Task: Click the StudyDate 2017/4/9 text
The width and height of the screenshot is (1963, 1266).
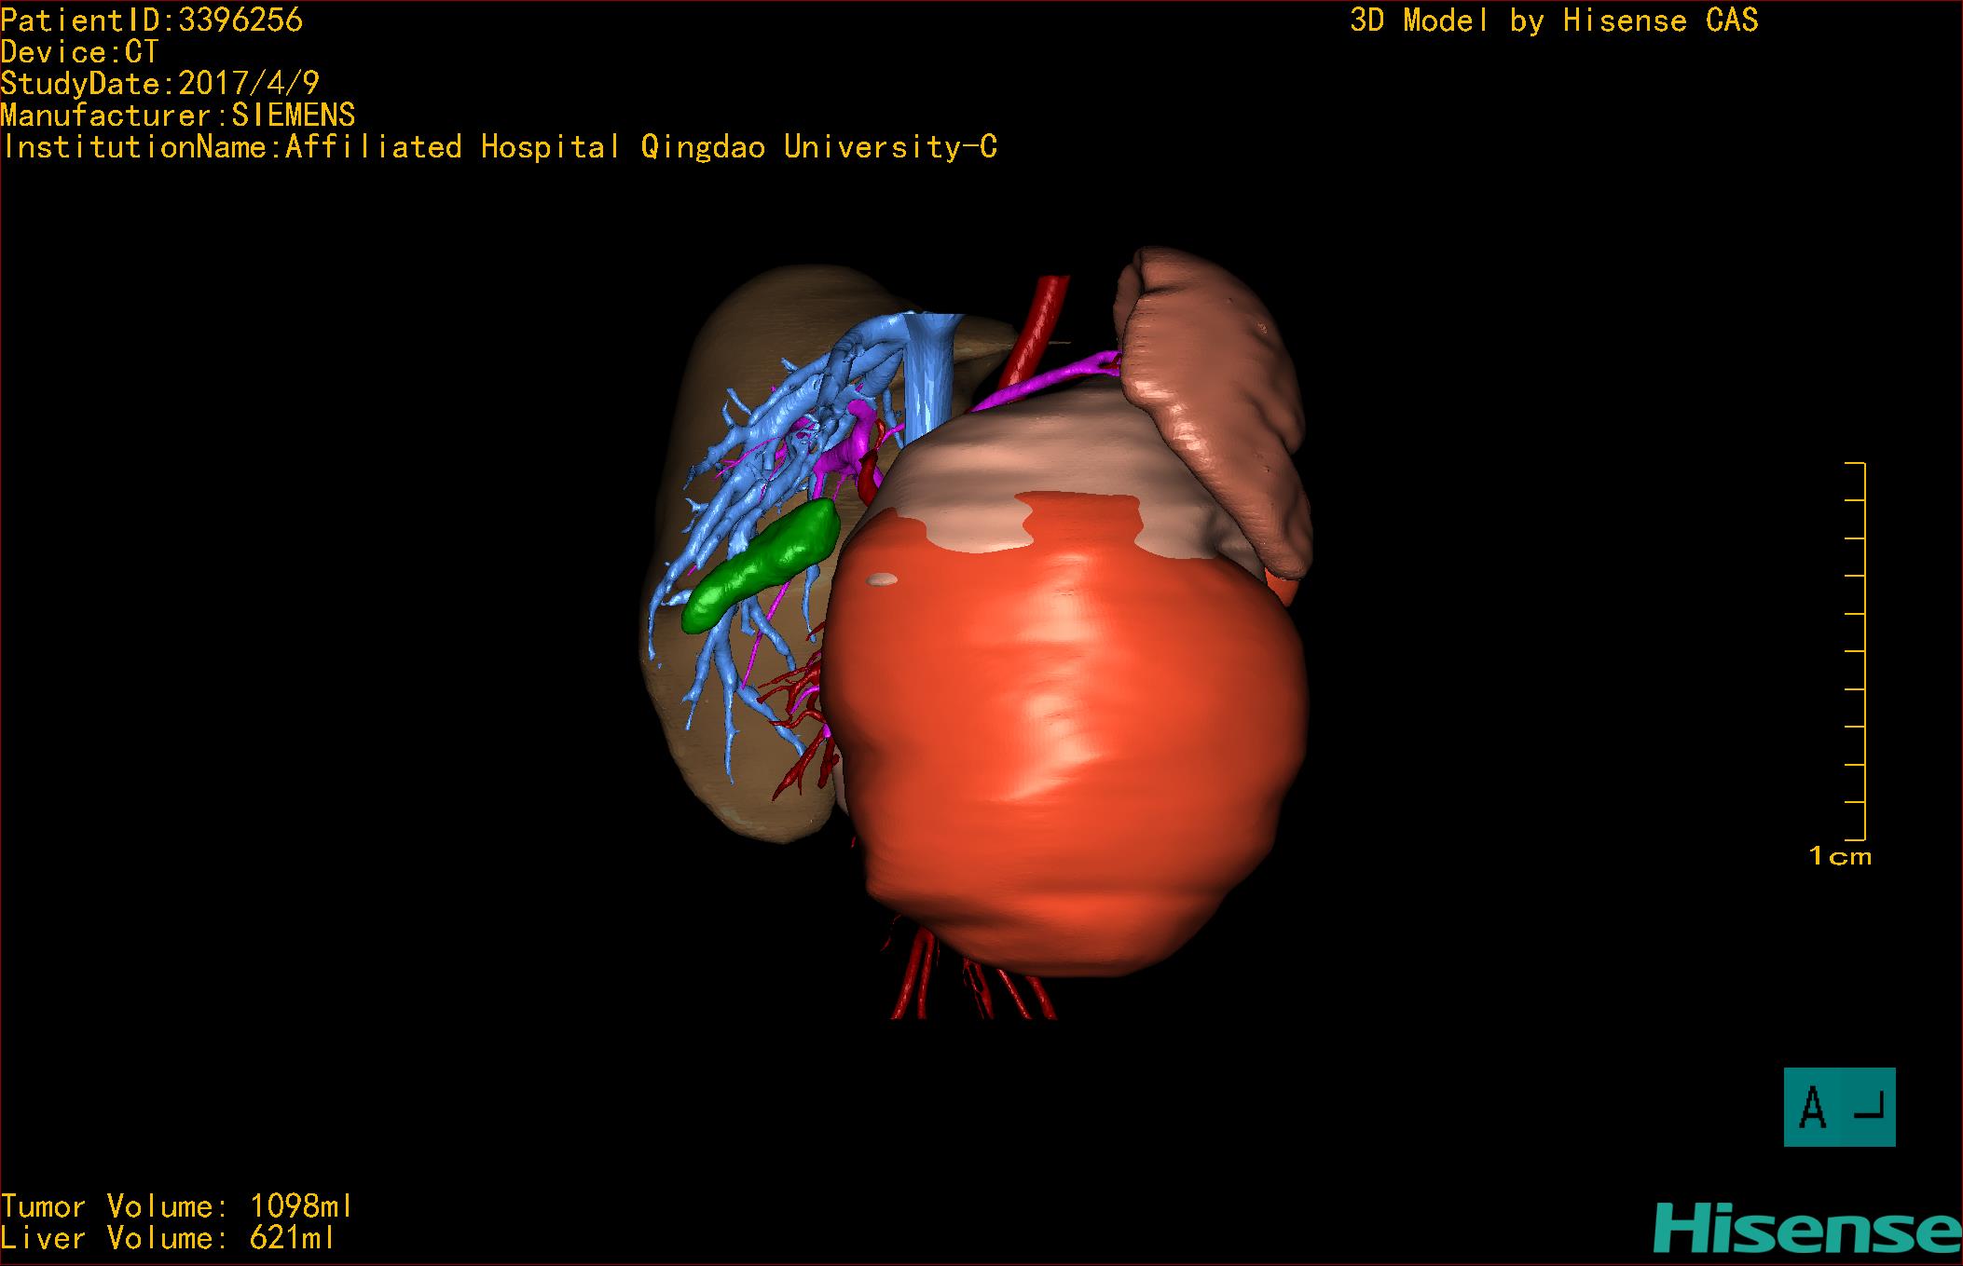Action: coord(160,84)
